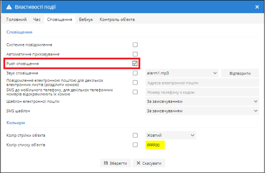Click the Зберегти button label
Screen dimensions: 265x173
(x=118, y=163)
